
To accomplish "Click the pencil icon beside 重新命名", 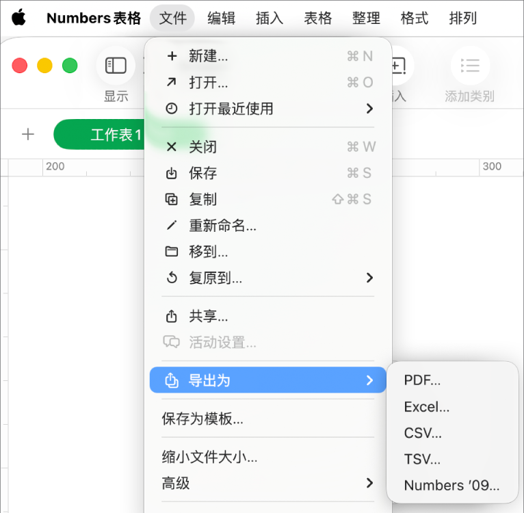I will [172, 226].
